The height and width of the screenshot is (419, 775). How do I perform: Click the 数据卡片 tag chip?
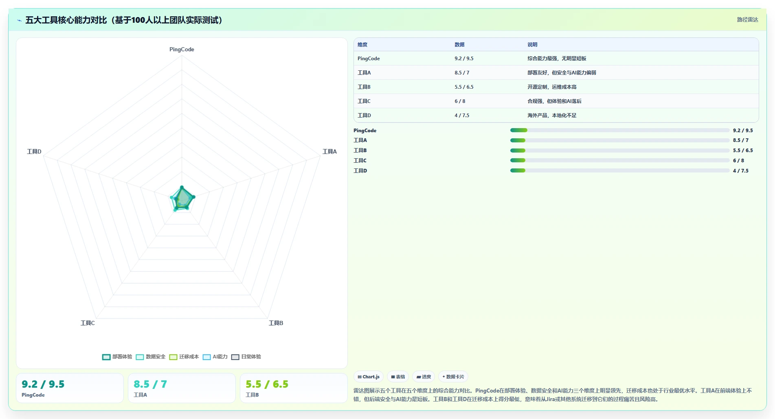(x=453, y=377)
